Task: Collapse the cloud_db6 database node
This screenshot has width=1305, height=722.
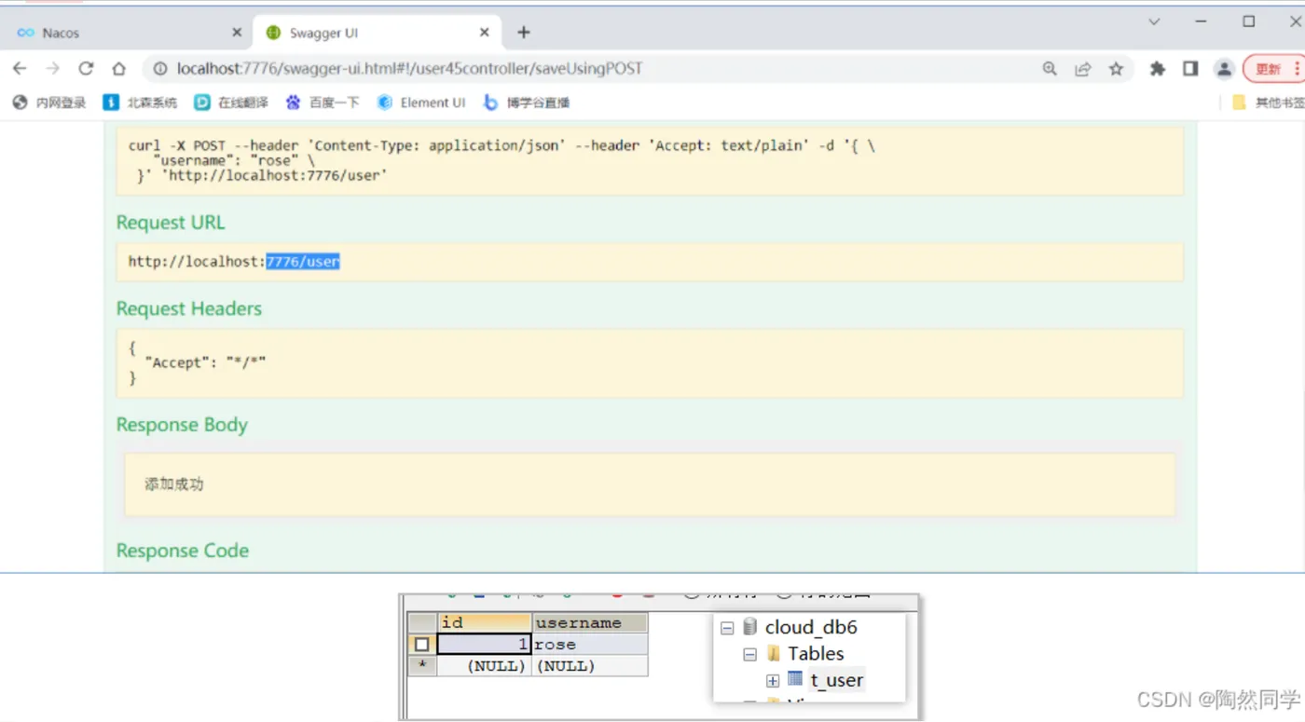Action: 727,628
